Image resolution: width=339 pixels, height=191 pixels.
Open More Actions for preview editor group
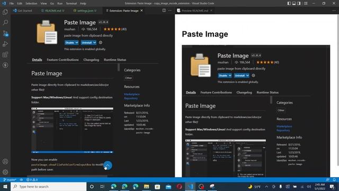coord(334,11)
